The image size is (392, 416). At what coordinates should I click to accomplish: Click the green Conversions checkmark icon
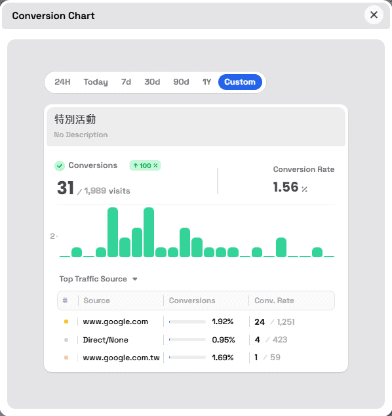click(x=60, y=166)
